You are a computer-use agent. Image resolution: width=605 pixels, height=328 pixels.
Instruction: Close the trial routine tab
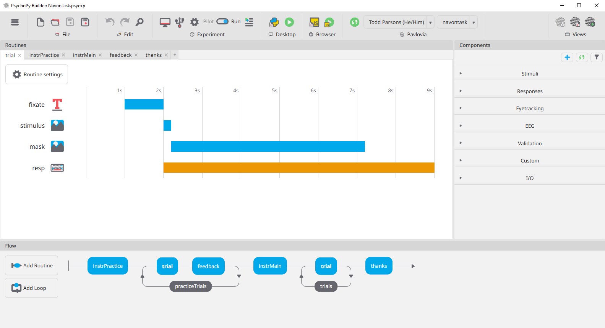pos(19,55)
